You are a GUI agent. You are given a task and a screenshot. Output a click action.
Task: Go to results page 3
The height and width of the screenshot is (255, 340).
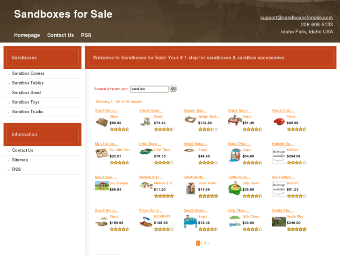(205, 243)
